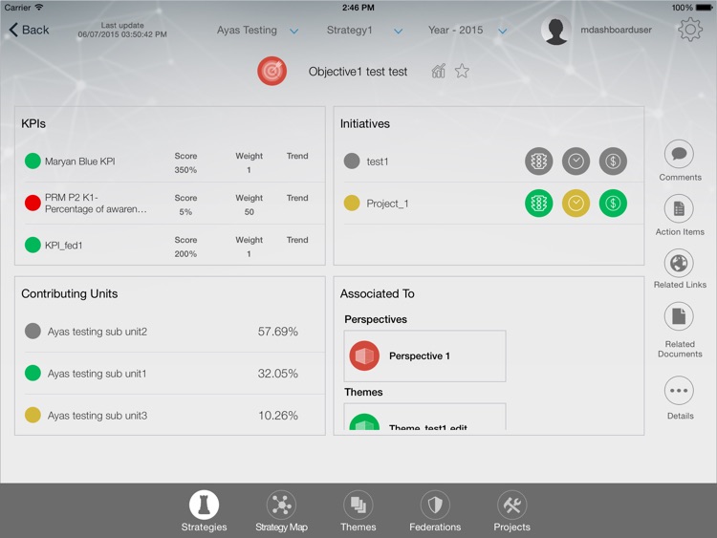
Task: Click the weight value 50
Action: (x=249, y=212)
